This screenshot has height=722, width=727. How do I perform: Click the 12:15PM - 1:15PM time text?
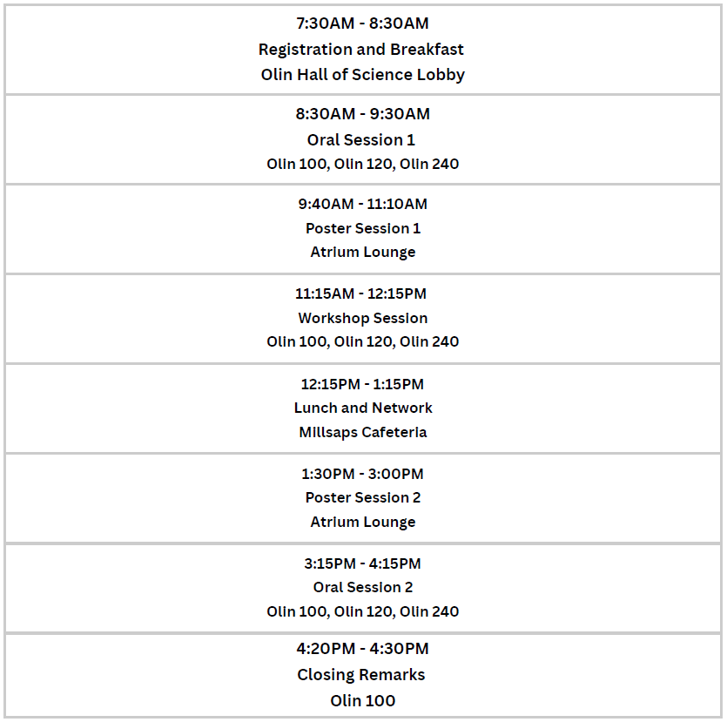(362, 384)
